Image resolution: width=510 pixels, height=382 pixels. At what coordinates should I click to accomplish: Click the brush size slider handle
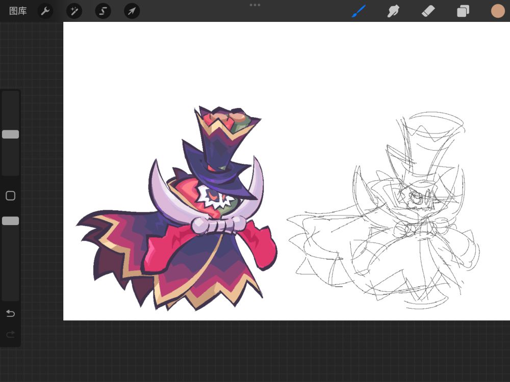pyautogui.click(x=10, y=134)
